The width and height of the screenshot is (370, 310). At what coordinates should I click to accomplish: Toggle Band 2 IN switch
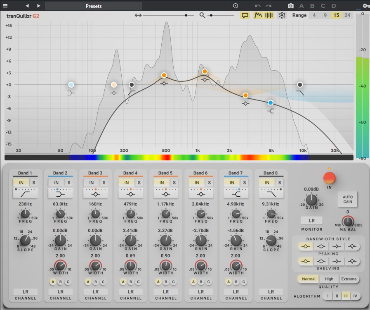[x=56, y=183]
